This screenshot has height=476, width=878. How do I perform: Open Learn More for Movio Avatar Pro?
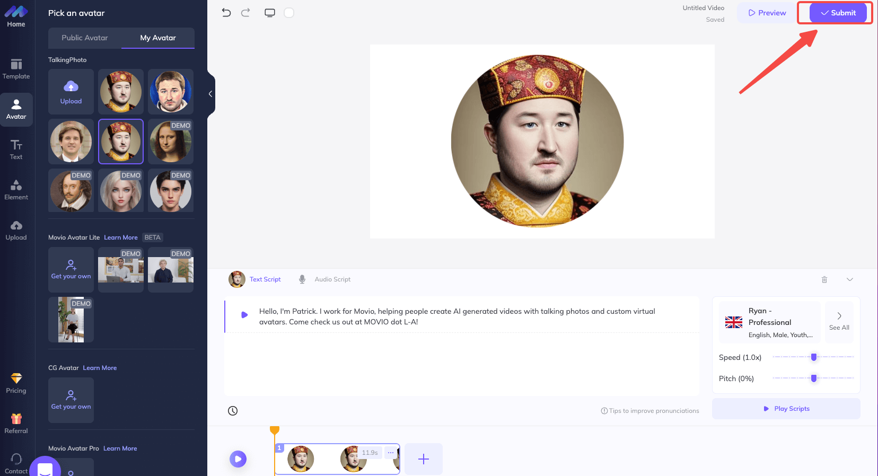point(120,448)
